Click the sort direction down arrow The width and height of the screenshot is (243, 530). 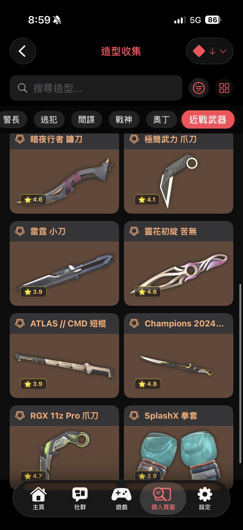pos(213,51)
